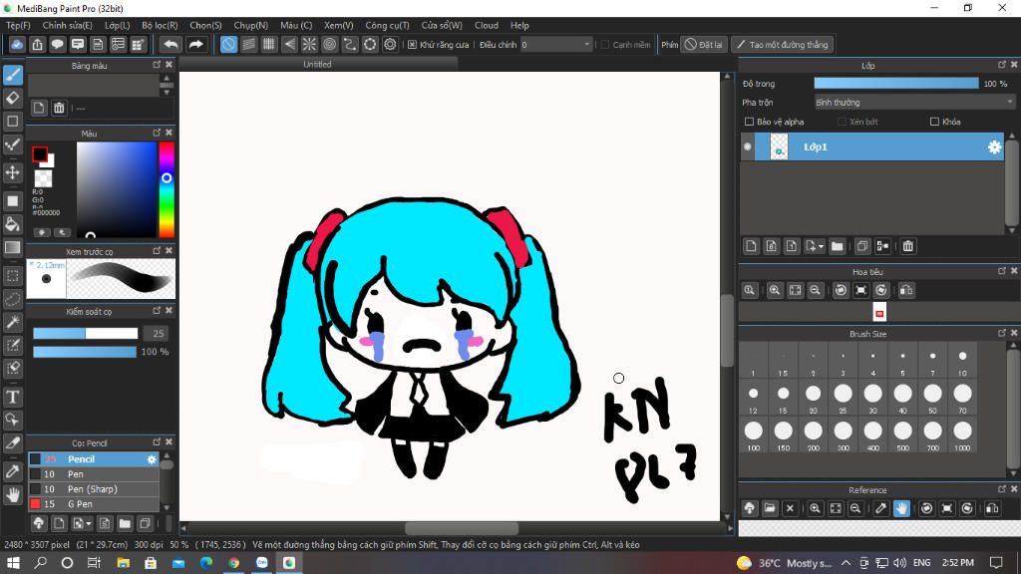
Task: Zoom in on the Hoa tiêu navigator
Action: [774, 290]
